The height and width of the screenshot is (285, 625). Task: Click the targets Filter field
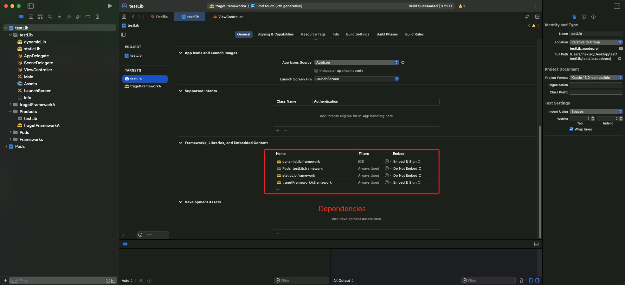coord(153,235)
